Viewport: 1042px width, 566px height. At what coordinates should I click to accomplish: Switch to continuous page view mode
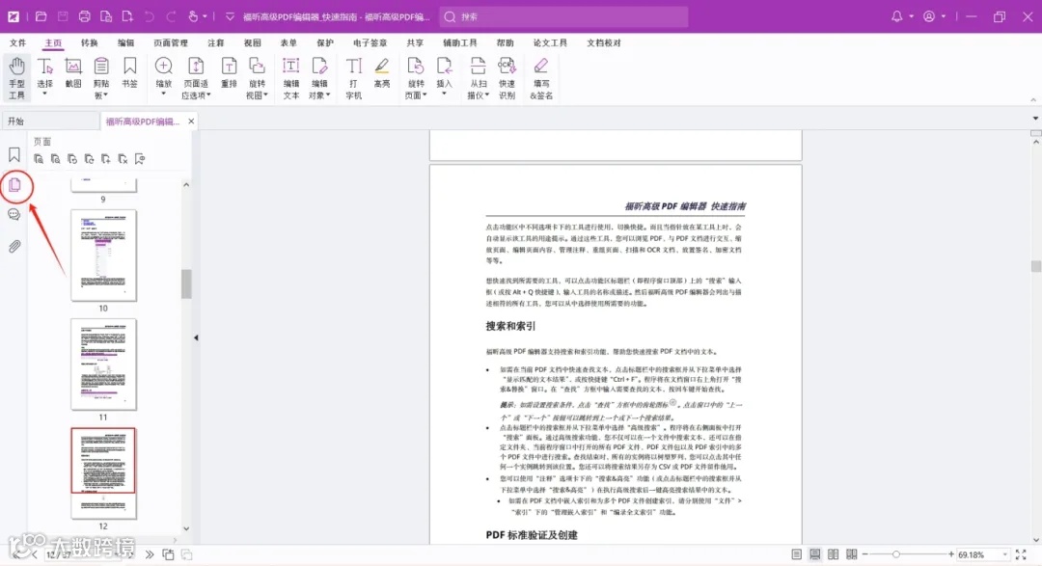click(x=814, y=554)
